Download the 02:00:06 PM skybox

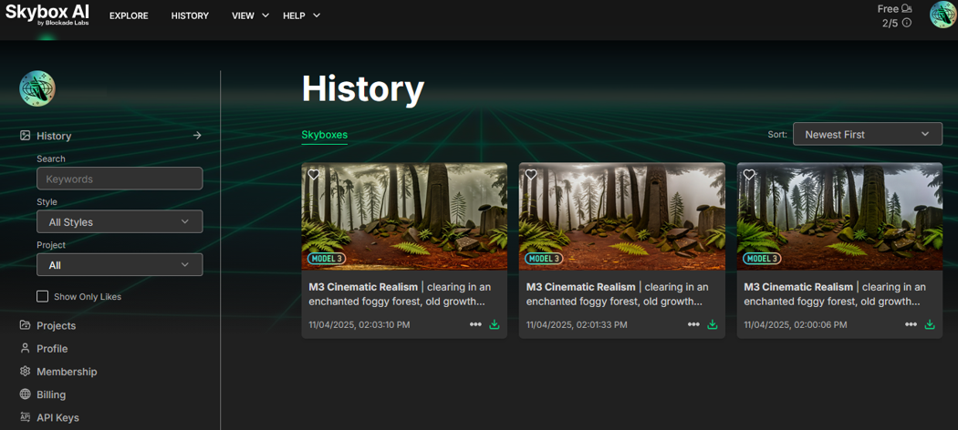(x=930, y=324)
